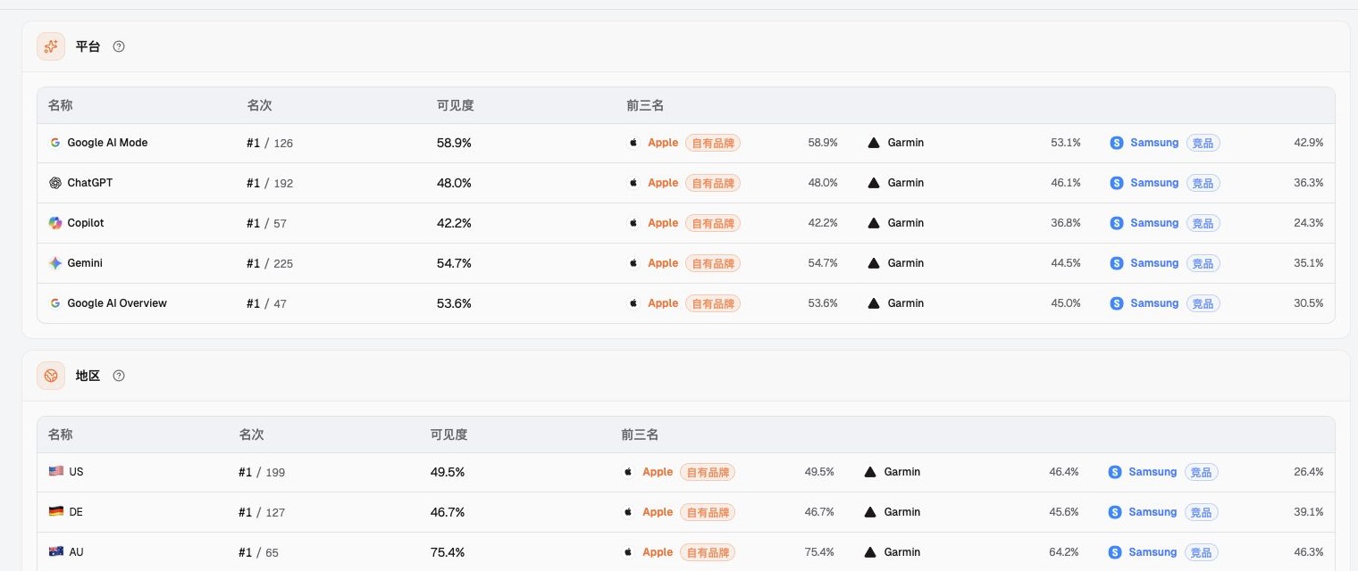Sort platform table by 可见度 column header

(455, 105)
